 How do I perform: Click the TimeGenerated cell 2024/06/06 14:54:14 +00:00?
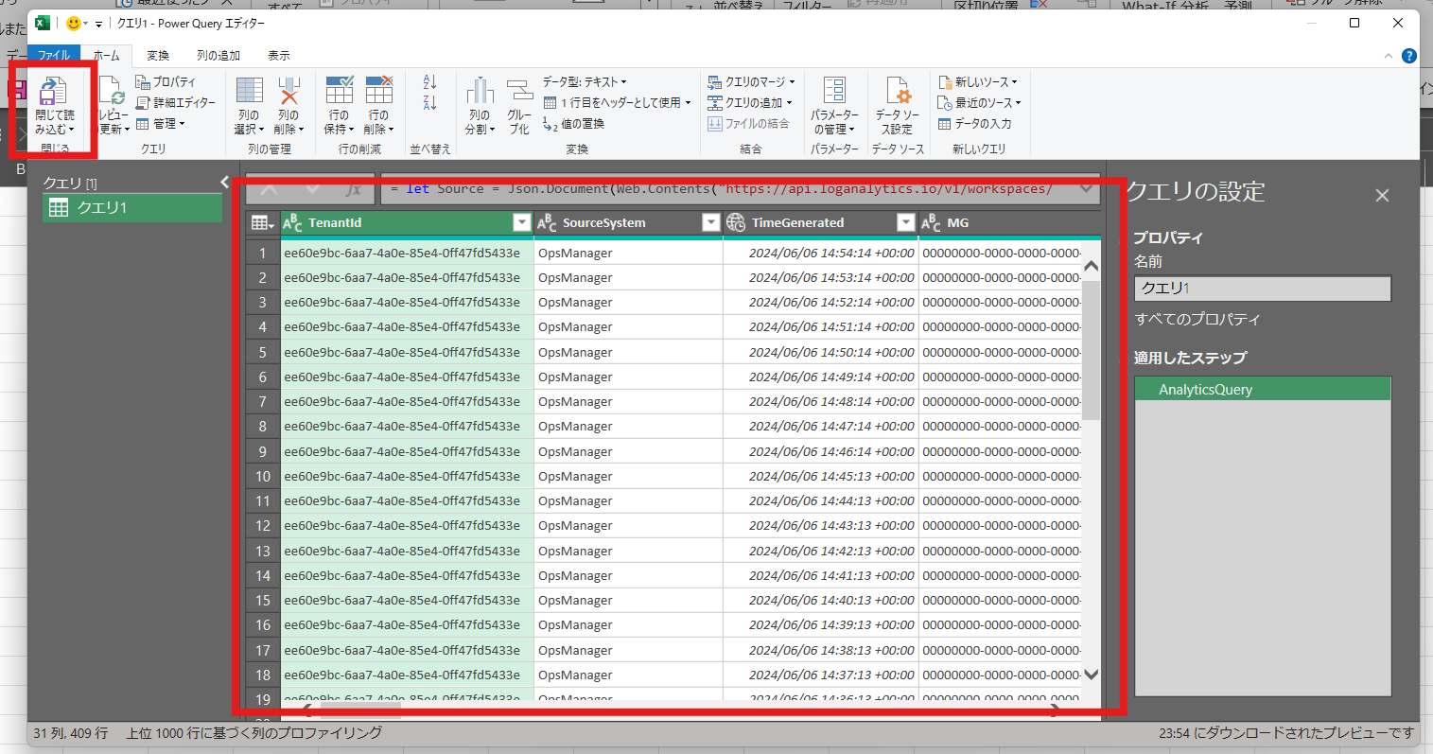tap(821, 254)
